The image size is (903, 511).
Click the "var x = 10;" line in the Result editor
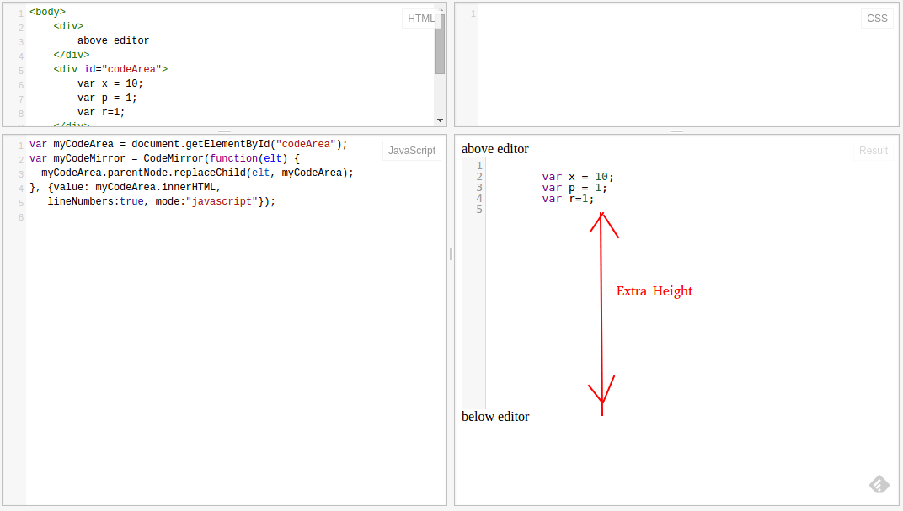click(x=579, y=178)
